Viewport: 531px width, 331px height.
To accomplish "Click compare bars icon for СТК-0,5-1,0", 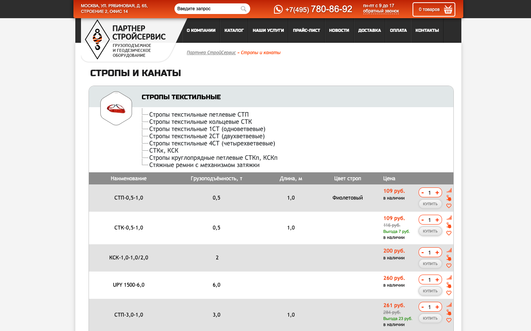I will 449,218.
